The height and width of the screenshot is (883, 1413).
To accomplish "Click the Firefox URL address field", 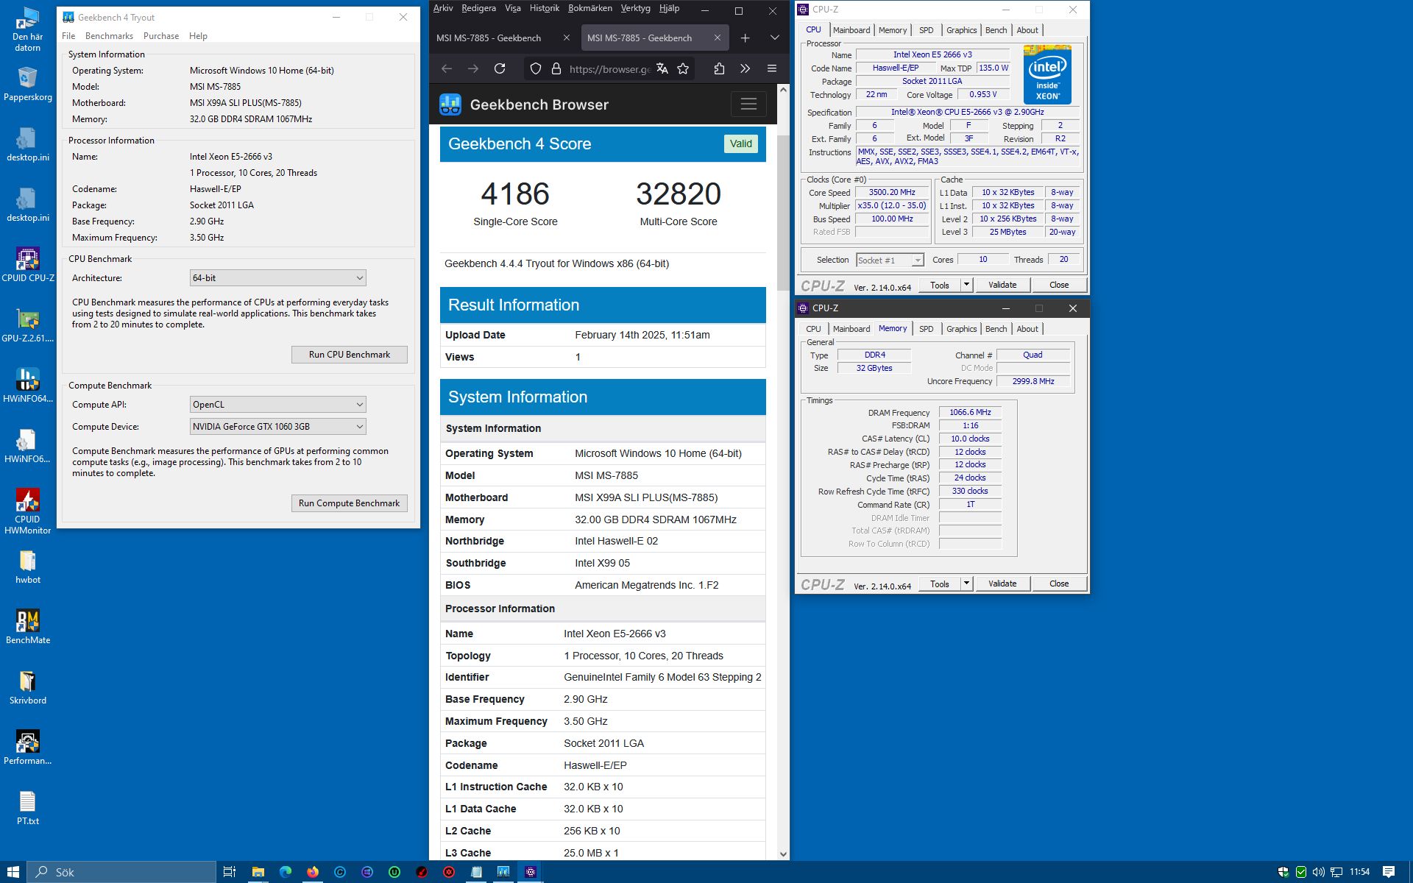I will 609,68.
